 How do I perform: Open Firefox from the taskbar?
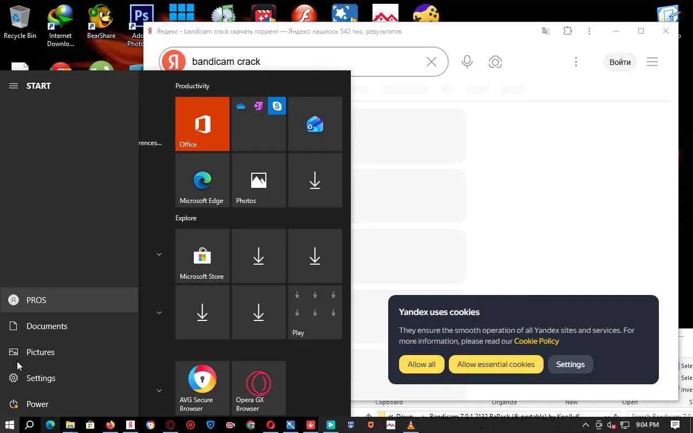pos(110,425)
